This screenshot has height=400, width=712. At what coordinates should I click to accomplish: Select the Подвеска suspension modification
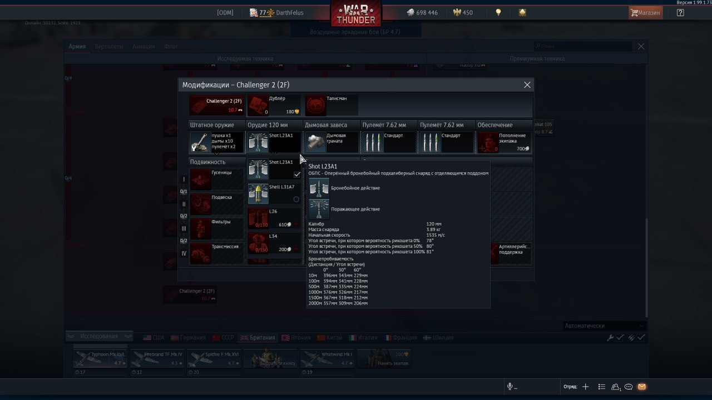pos(216,204)
